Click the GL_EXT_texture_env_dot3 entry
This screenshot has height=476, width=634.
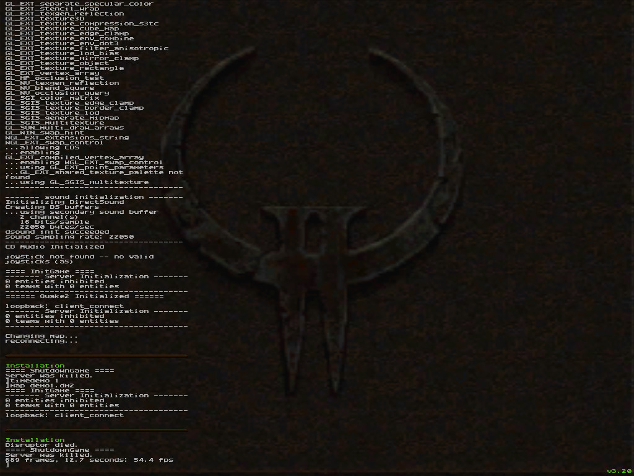coord(62,43)
